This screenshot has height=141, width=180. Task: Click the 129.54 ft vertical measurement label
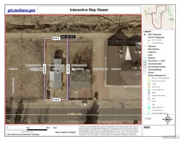[x=44, y=69]
